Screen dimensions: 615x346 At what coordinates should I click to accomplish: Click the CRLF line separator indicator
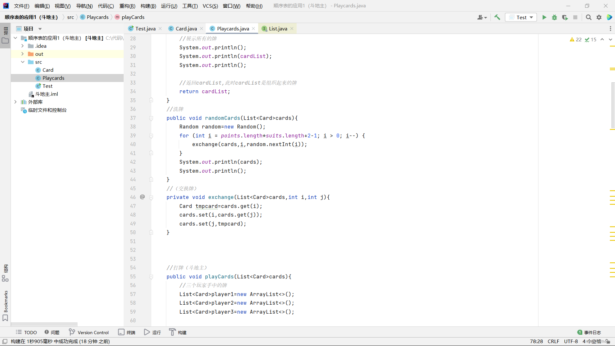tap(553, 342)
